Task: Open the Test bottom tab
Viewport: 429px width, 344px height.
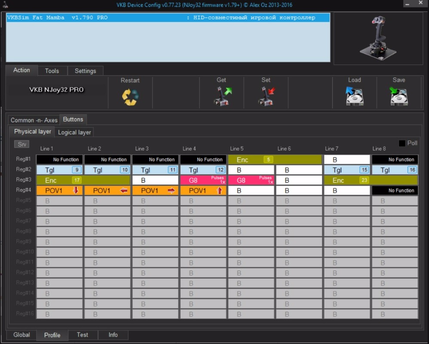Action: pos(83,335)
